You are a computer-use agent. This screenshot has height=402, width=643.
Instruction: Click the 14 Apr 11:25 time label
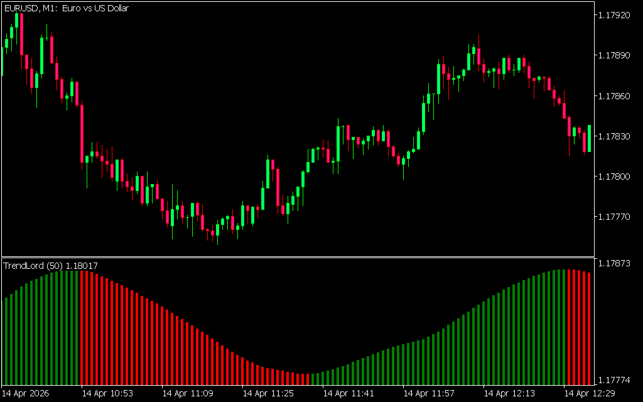pyautogui.click(x=268, y=393)
